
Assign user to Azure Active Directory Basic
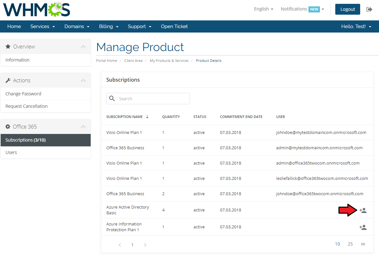click(x=363, y=210)
